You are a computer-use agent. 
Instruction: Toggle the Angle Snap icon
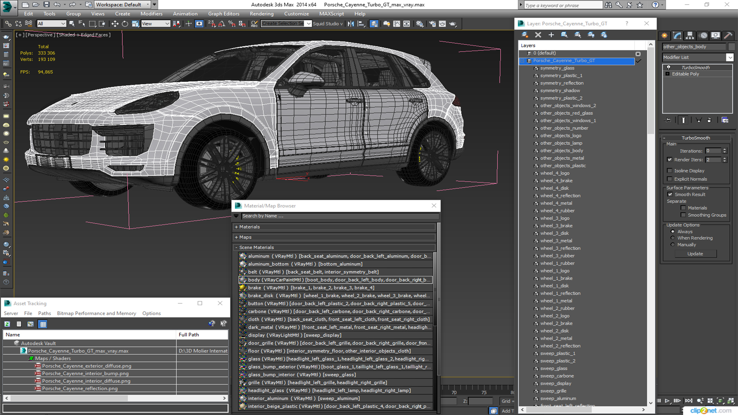(x=222, y=24)
